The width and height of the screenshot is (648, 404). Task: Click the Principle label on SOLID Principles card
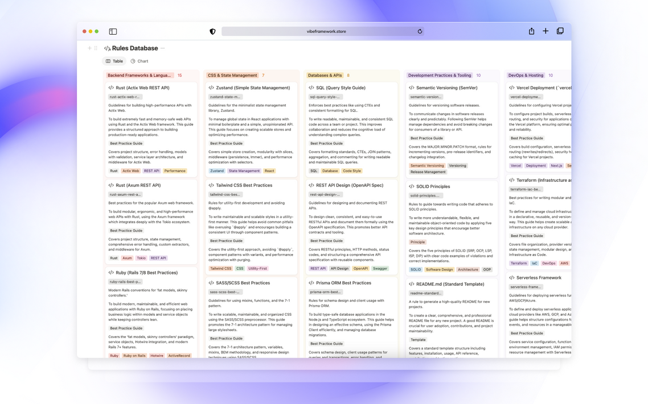pyautogui.click(x=417, y=243)
